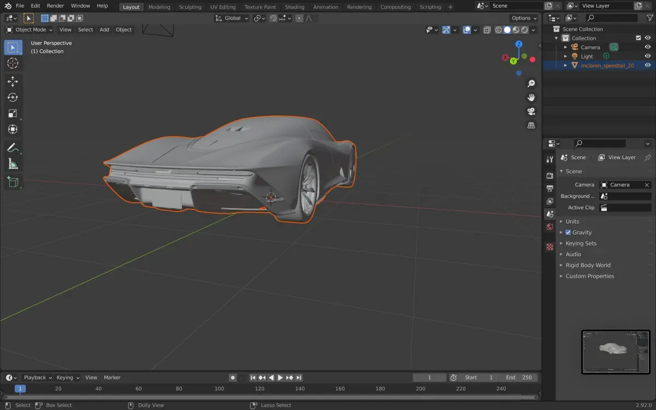This screenshot has height=410, width=656.
Task: Switch to the Sculpting workspace tab
Action: [x=190, y=7]
